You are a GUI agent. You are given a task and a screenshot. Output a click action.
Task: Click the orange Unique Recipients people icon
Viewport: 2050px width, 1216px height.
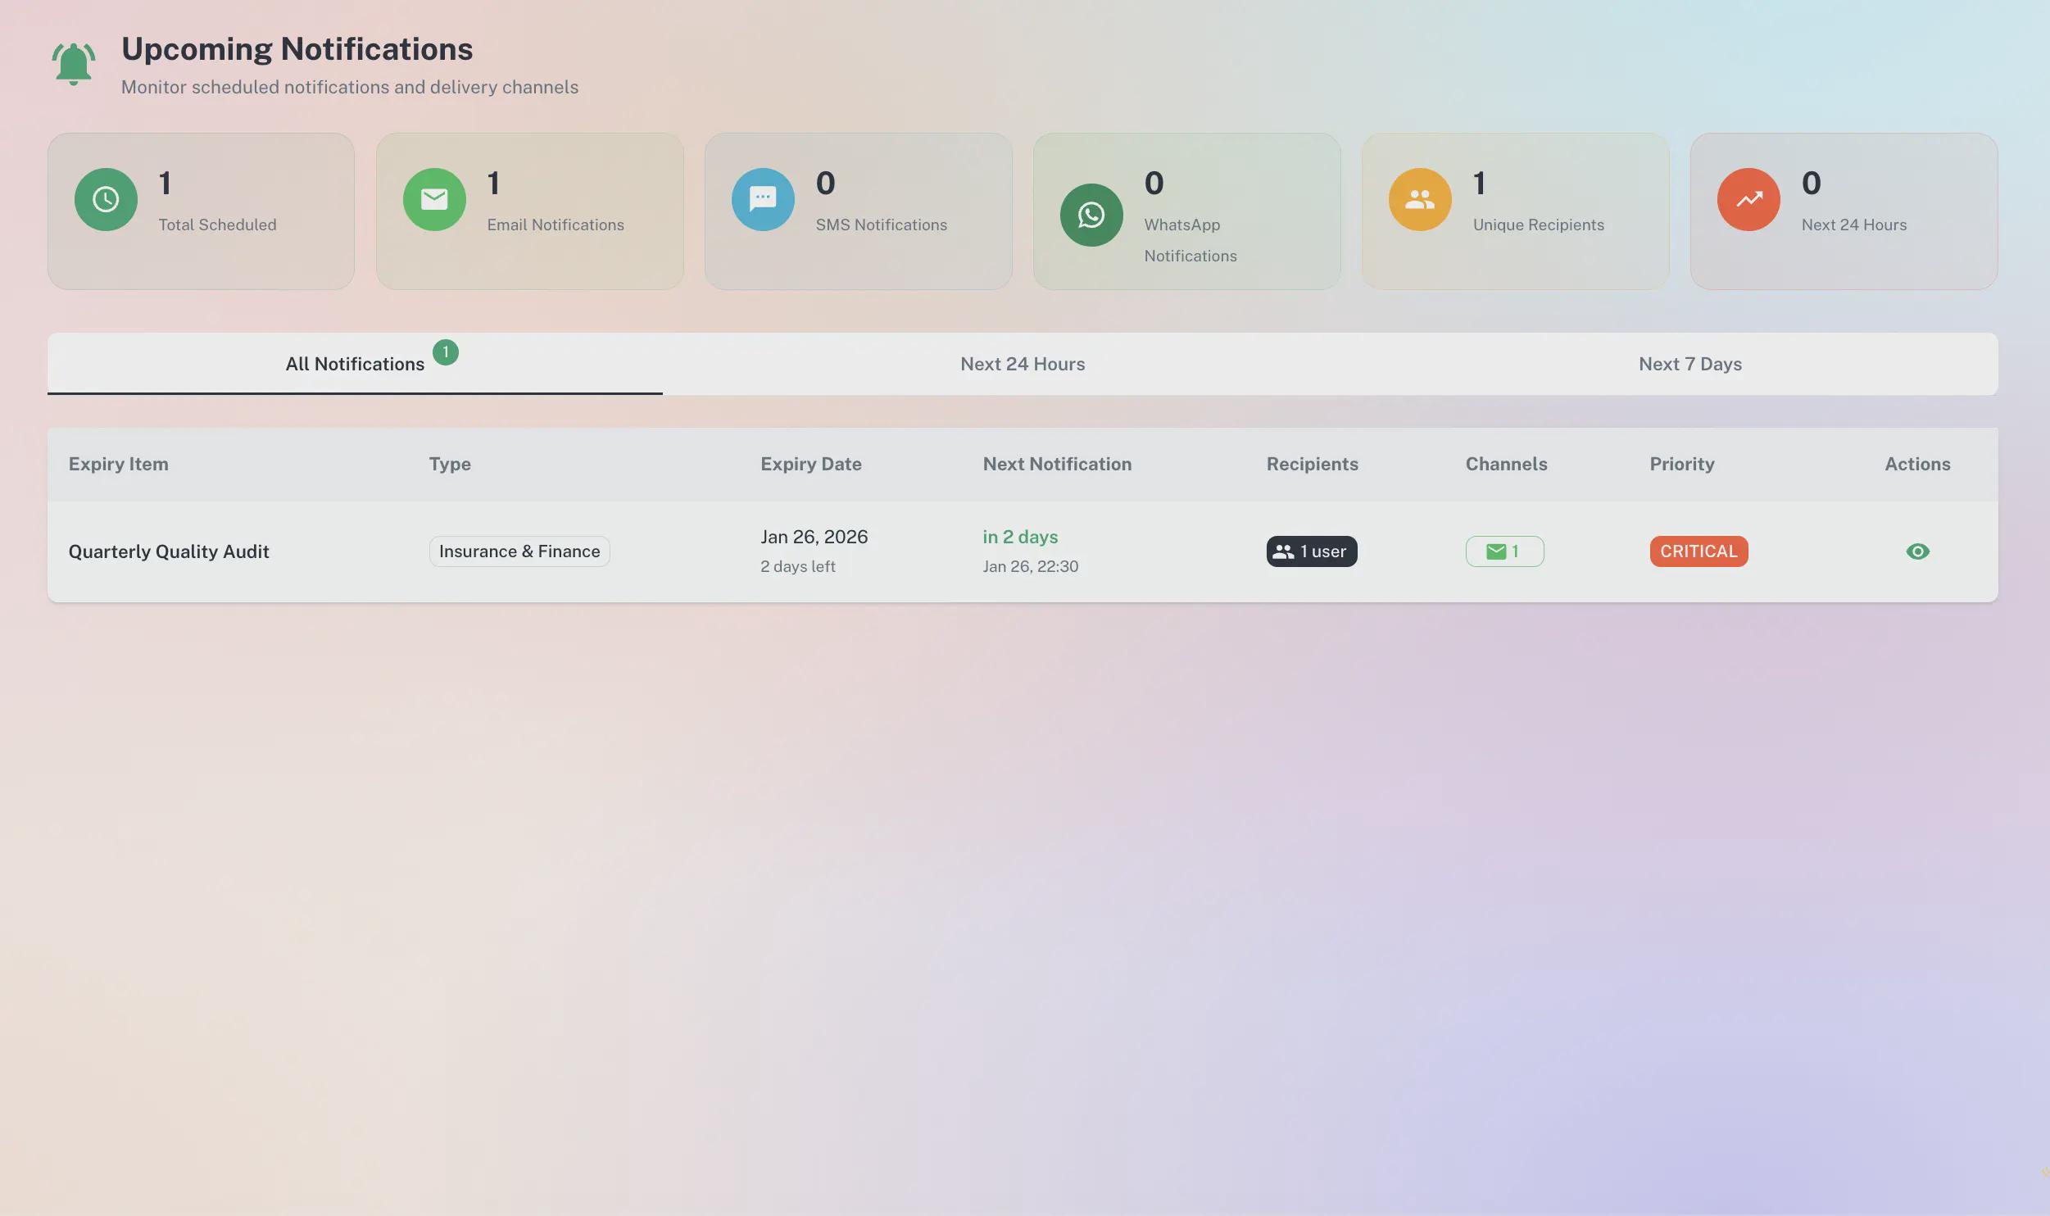(x=1420, y=199)
